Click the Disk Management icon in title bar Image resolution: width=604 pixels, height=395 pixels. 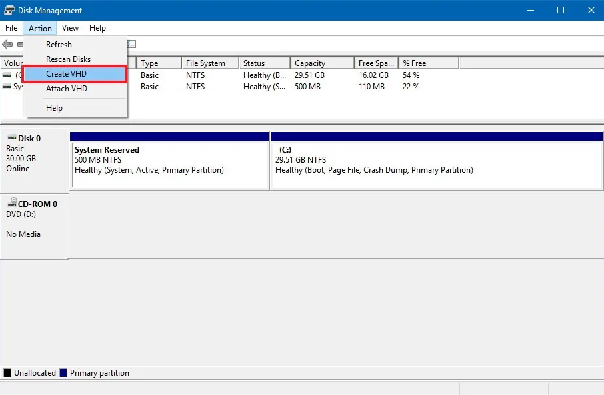tap(9, 10)
